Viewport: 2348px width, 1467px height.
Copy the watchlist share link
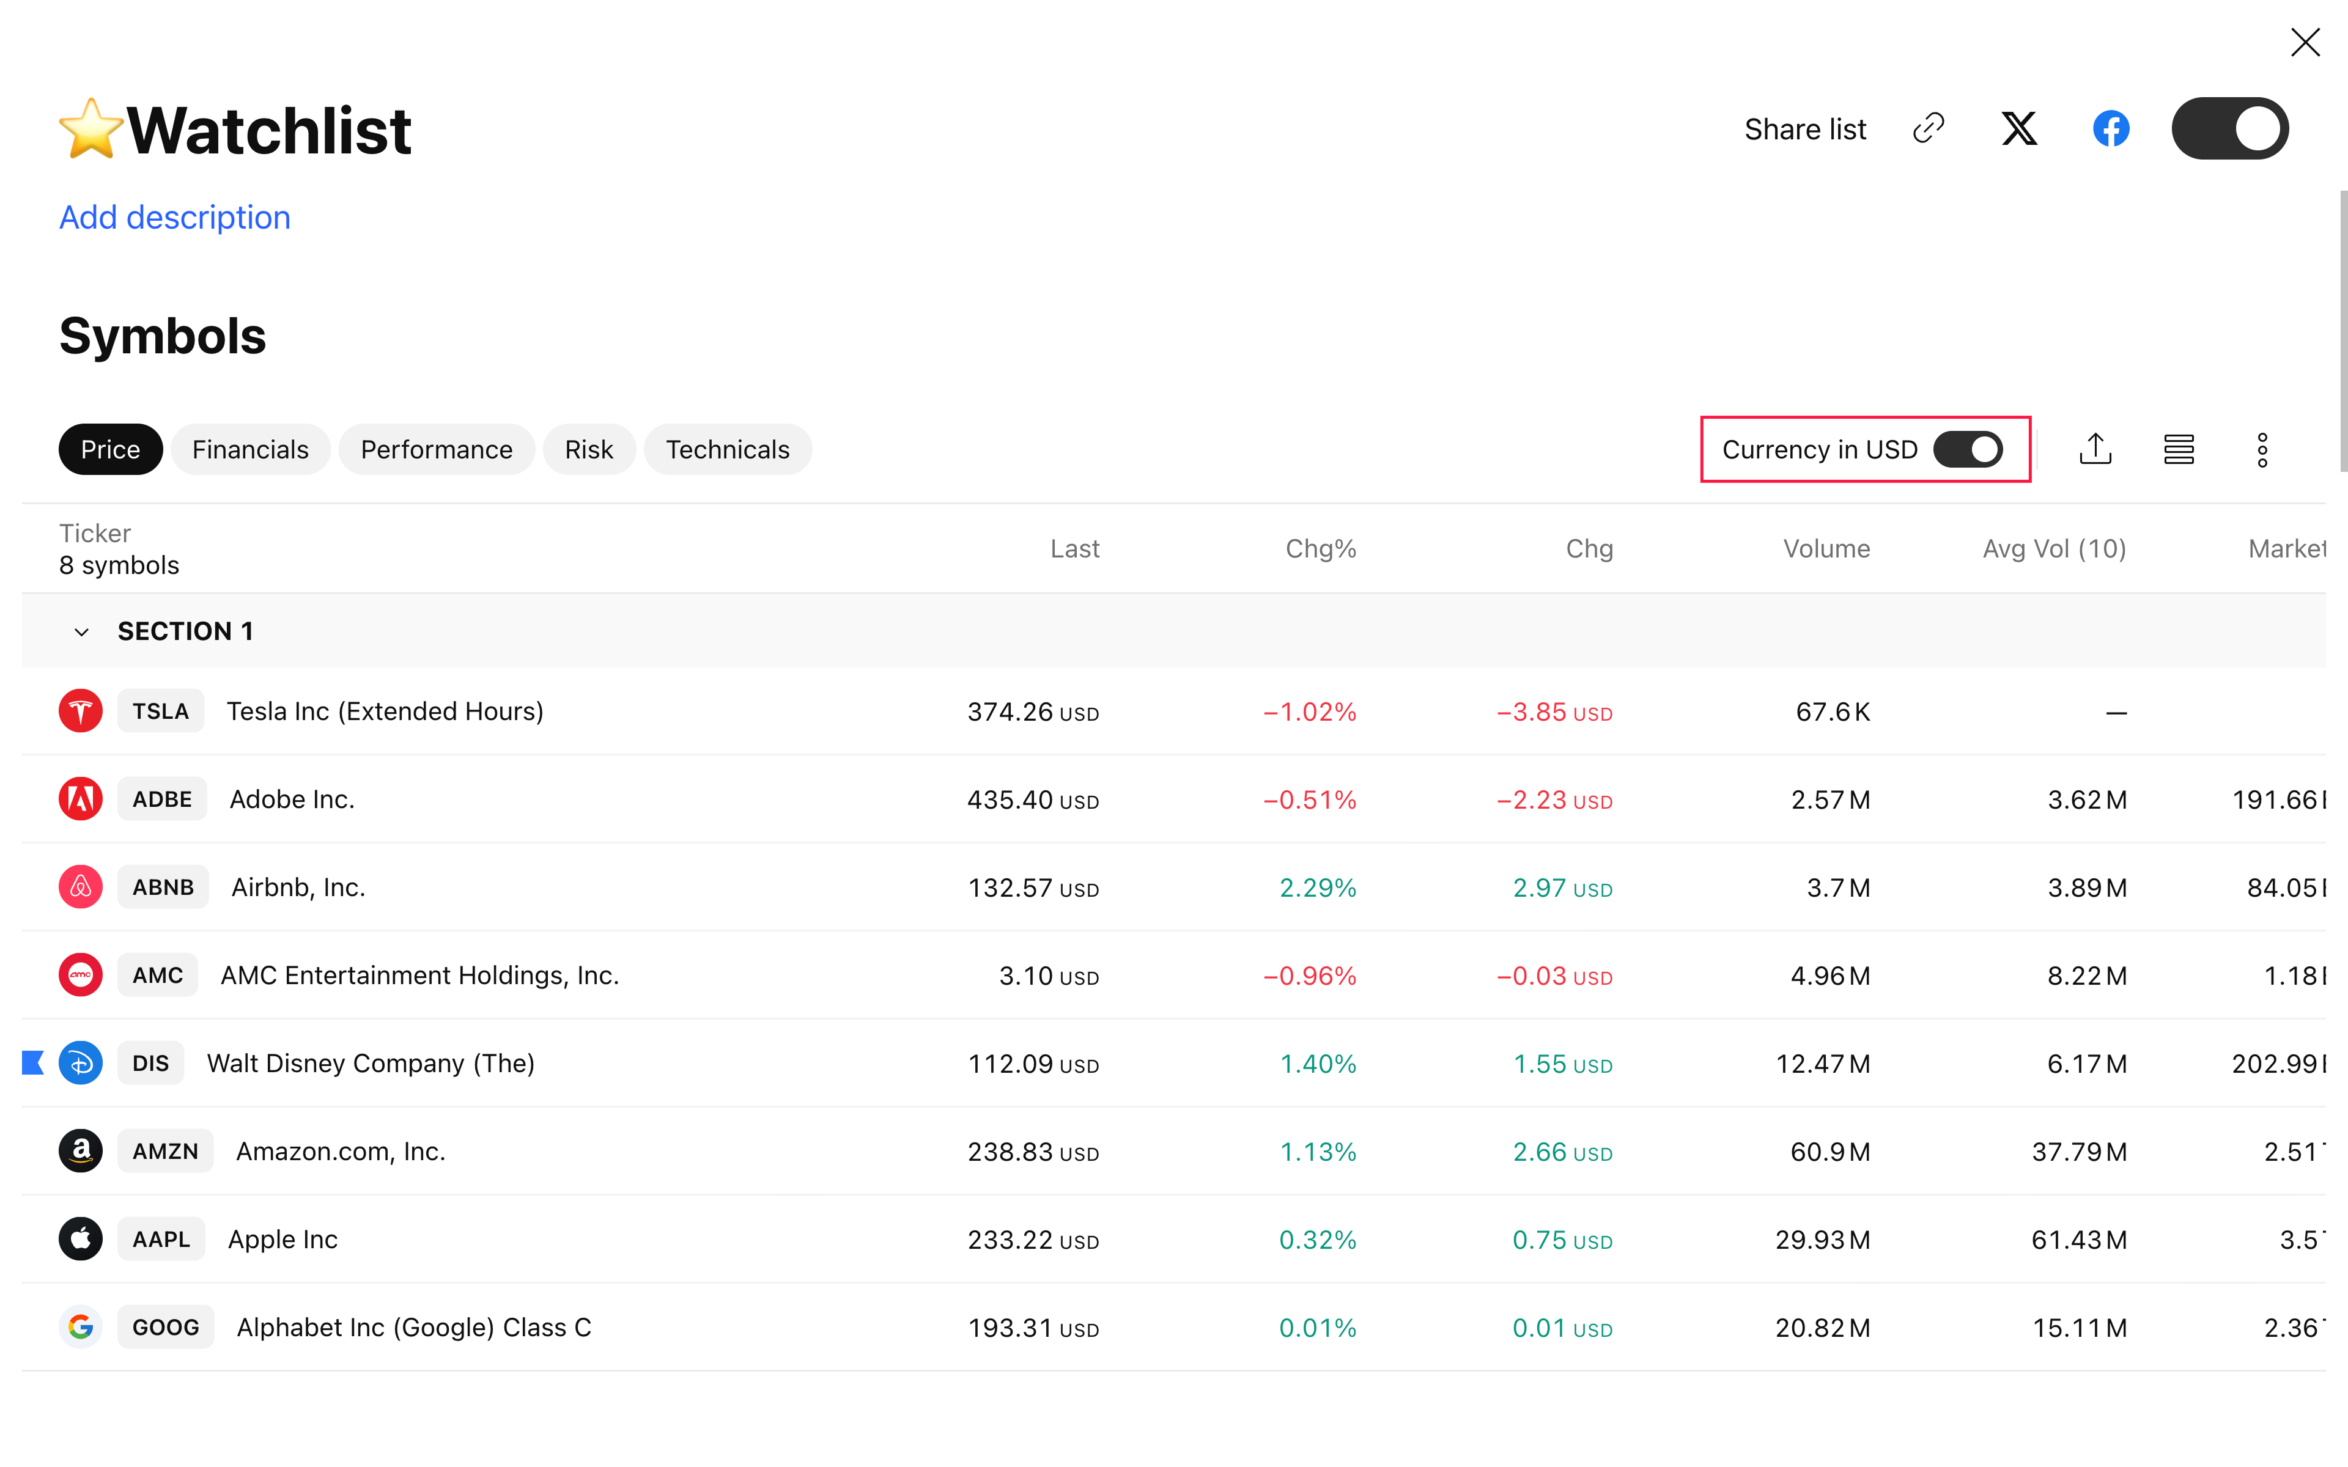point(1929,128)
